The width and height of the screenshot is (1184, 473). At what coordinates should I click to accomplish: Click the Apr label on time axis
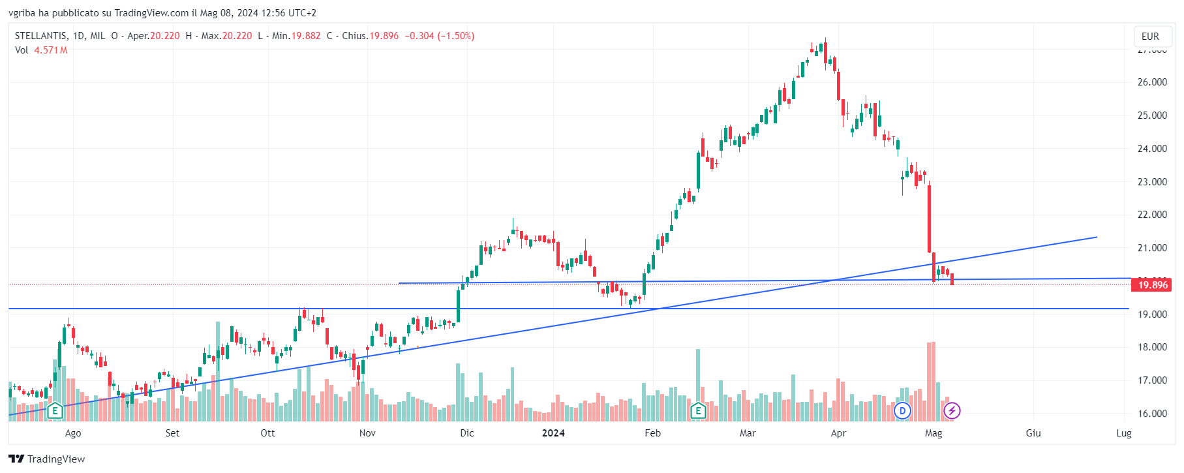(838, 433)
